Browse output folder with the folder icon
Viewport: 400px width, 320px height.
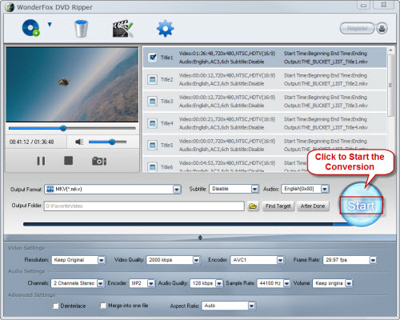tap(253, 206)
